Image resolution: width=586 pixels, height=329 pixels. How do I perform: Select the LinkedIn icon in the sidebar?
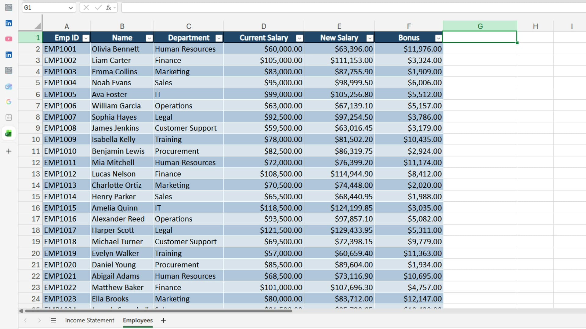tap(9, 23)
